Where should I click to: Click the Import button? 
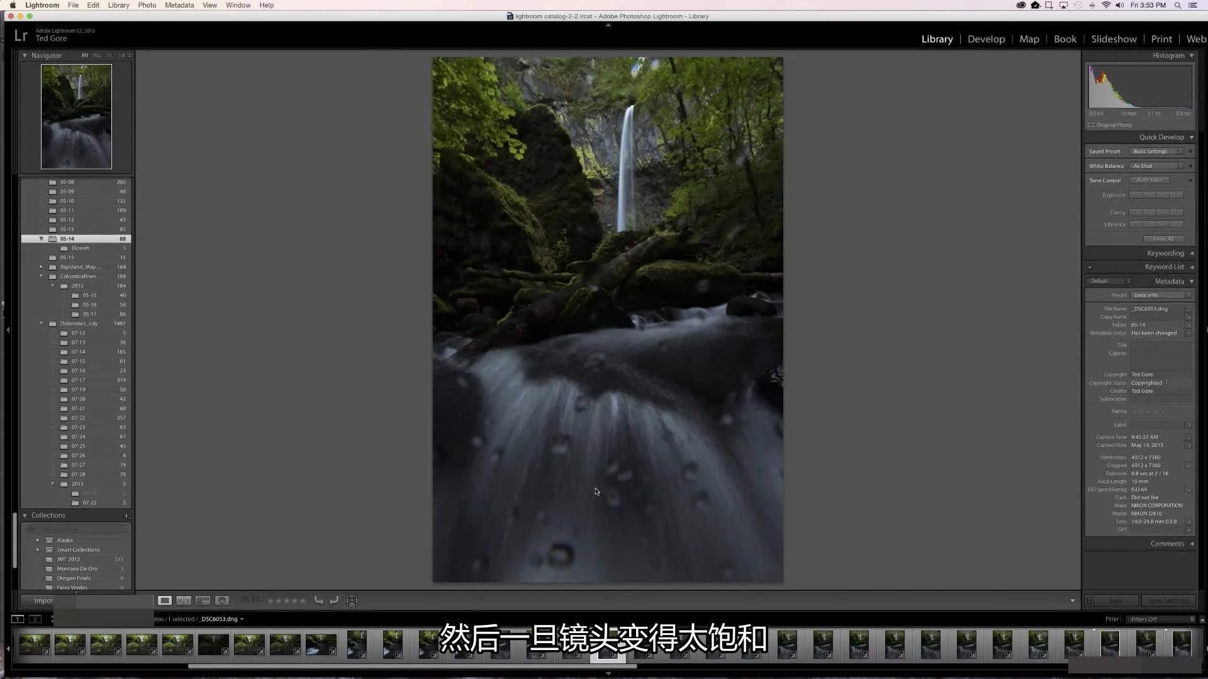44,599
